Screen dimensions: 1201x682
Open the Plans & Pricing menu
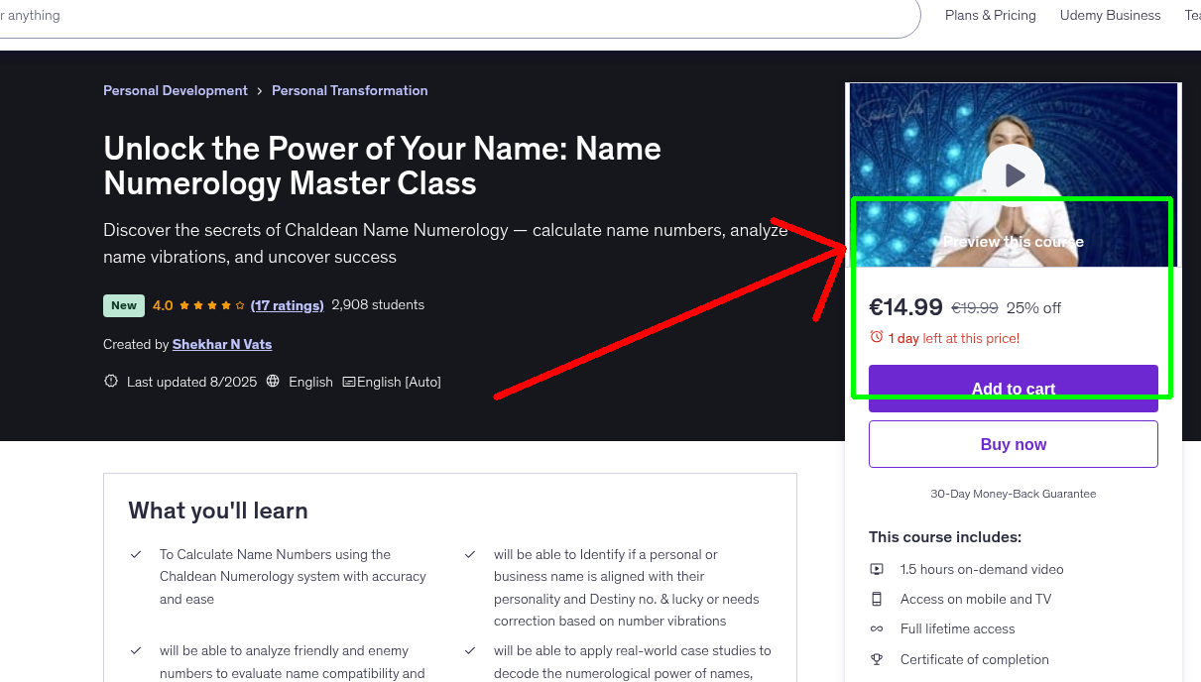[990, 15]
